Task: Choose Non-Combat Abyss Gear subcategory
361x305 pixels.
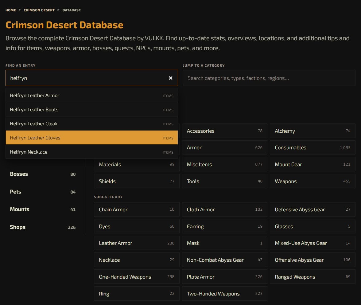Action: (224, 260)
